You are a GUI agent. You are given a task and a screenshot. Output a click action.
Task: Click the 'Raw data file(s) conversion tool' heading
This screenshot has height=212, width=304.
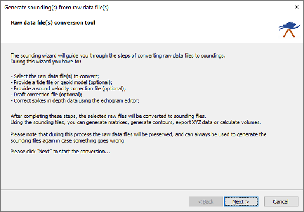[x=53, y=22]
